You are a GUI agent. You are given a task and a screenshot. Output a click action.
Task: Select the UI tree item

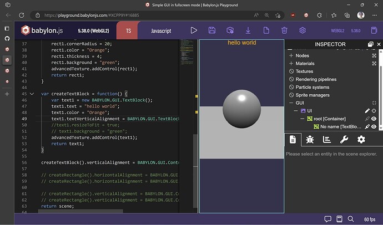click(309, 111)
